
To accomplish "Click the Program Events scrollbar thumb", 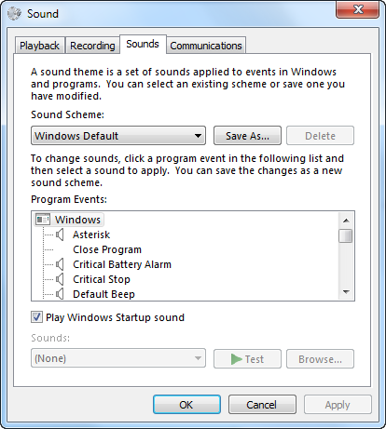I will click(x=346, y=235).
